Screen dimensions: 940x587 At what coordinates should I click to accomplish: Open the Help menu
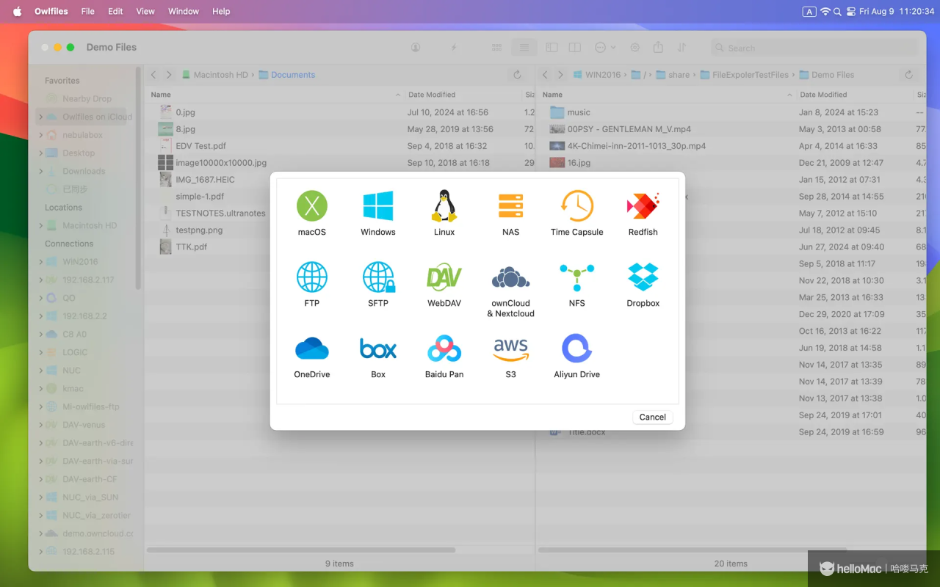pos(221,11)
